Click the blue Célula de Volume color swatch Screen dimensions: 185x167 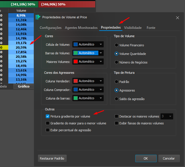pos(75,44)
